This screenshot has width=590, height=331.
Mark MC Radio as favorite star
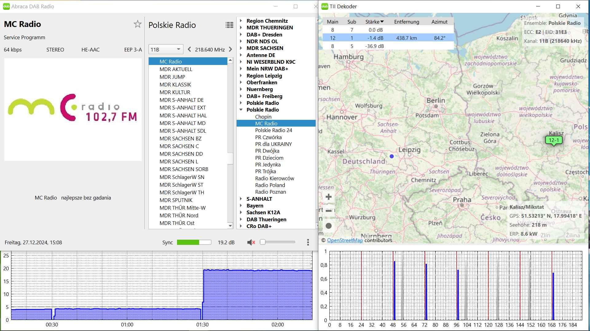coord(137,24)
